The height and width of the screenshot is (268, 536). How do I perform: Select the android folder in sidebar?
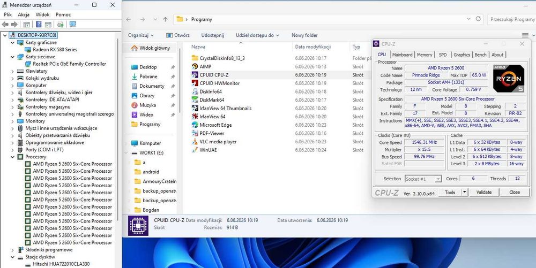pos(151,172)
